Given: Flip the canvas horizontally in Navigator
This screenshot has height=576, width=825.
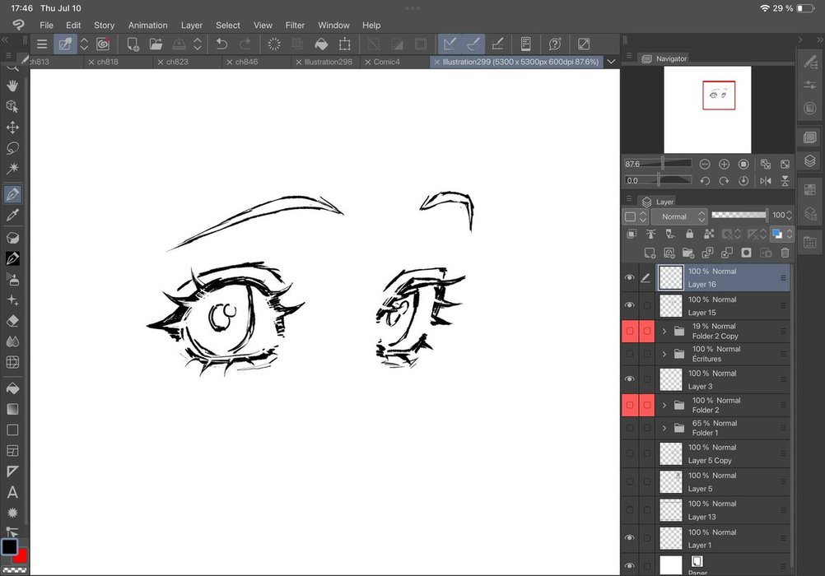Looking at the screenshot, I should [766, 180].
